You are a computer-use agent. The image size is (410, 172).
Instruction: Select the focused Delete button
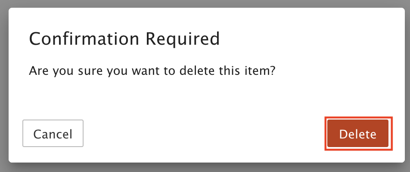click(358, 134)
